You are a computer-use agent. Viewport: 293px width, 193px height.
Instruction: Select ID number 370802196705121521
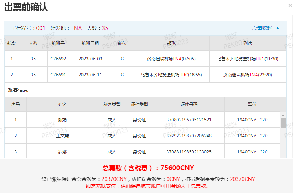[189, 120]
